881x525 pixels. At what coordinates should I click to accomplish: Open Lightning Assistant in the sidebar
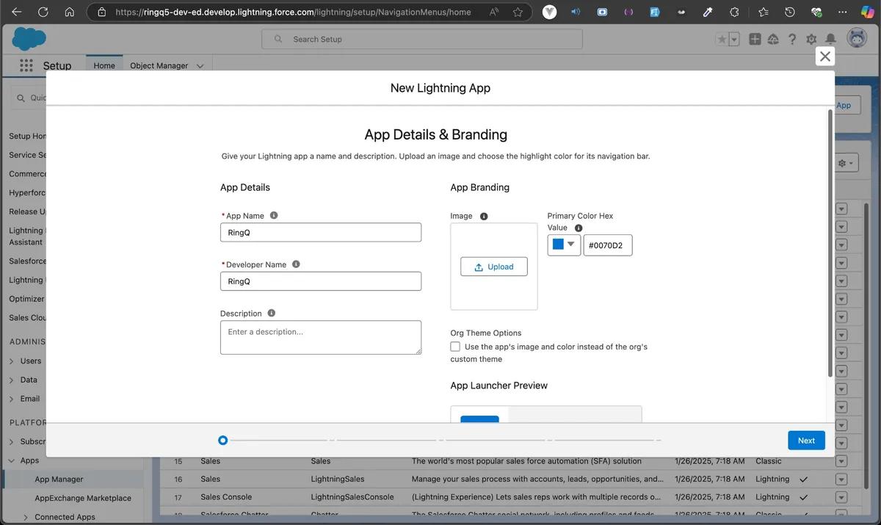click(x=26, y=236)
